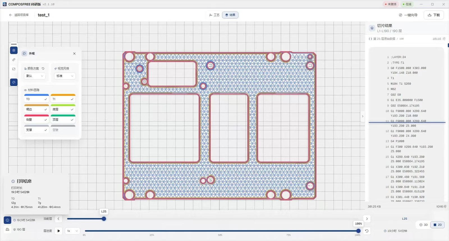Toggle 顶层 top layer visibility

(63, 119)
